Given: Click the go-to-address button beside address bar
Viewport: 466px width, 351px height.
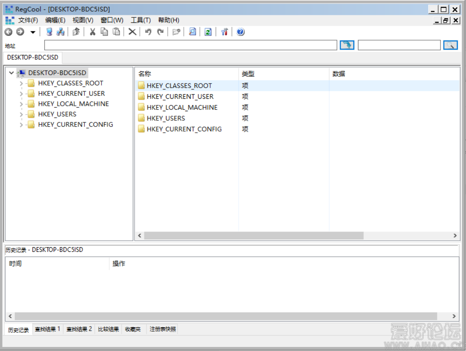Looking at the screenshot, I should [x=347, y=45].
